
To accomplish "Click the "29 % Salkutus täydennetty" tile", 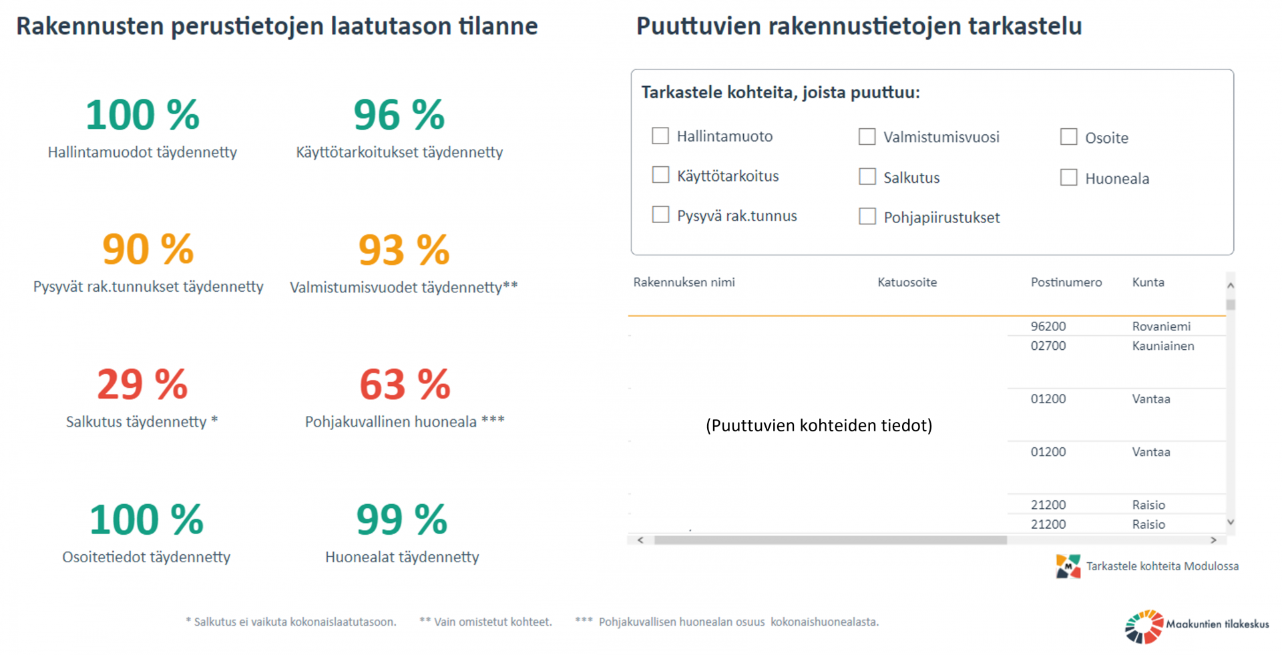I will (141, 397).
